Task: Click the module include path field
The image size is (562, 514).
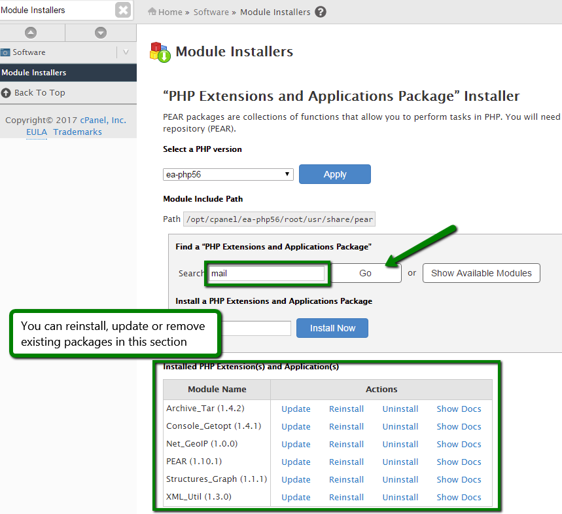Action: 279,219
